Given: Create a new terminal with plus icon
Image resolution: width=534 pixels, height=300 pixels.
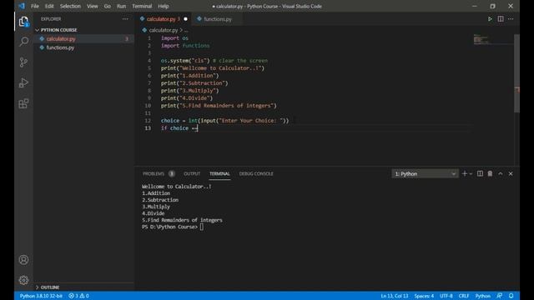Looking at the screenshot, I should (464, 174).
